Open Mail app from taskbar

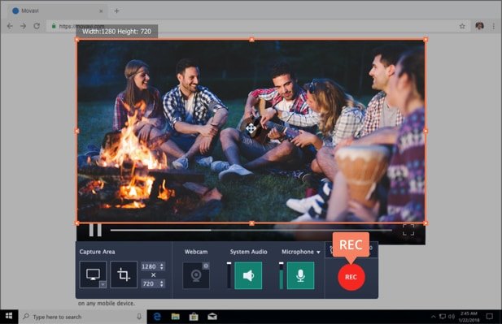212,317
